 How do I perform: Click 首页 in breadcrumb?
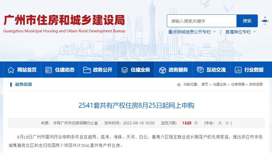click(x=205, y=84)
